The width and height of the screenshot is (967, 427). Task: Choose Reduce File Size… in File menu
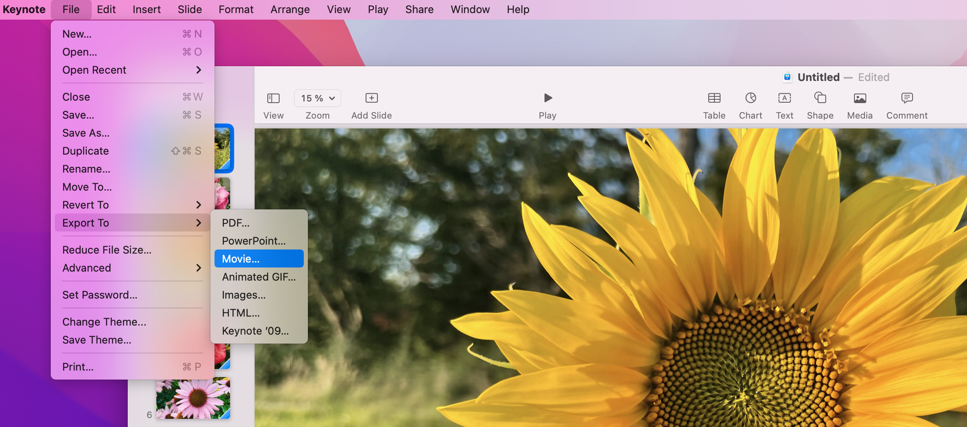(107, 250)
